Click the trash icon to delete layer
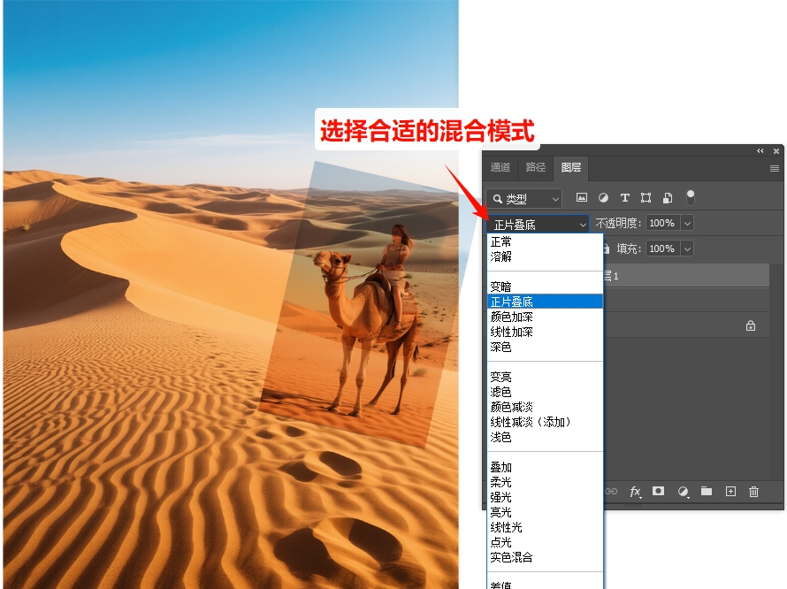 pos(753,492)
